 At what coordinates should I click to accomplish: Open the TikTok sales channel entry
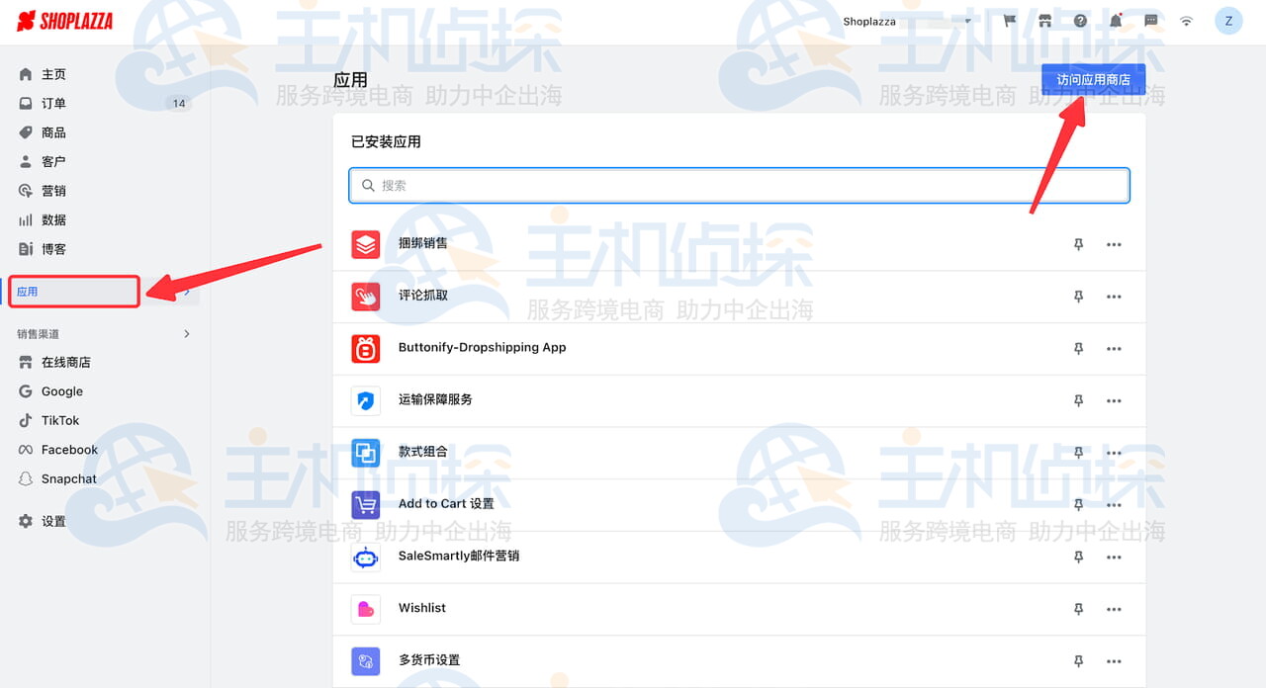pos(58,420)
